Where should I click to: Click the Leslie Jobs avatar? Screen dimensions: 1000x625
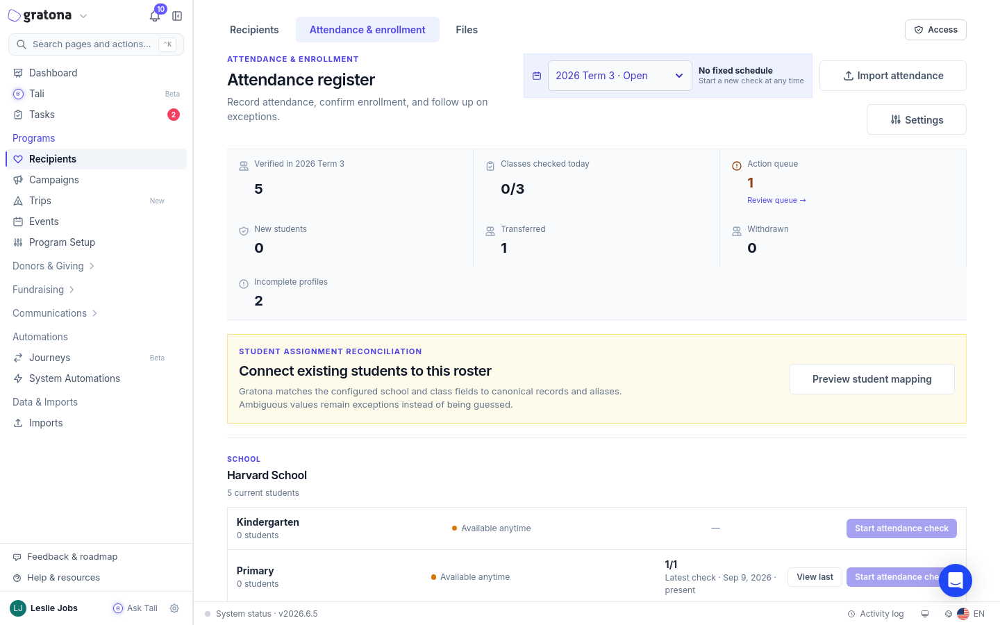pos(18,608)
